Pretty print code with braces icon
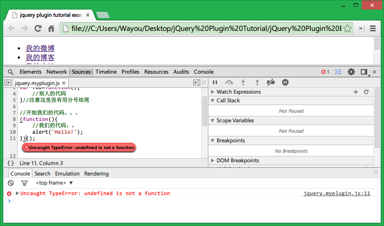This screenshot has width=384, height=226. [10, 163]
